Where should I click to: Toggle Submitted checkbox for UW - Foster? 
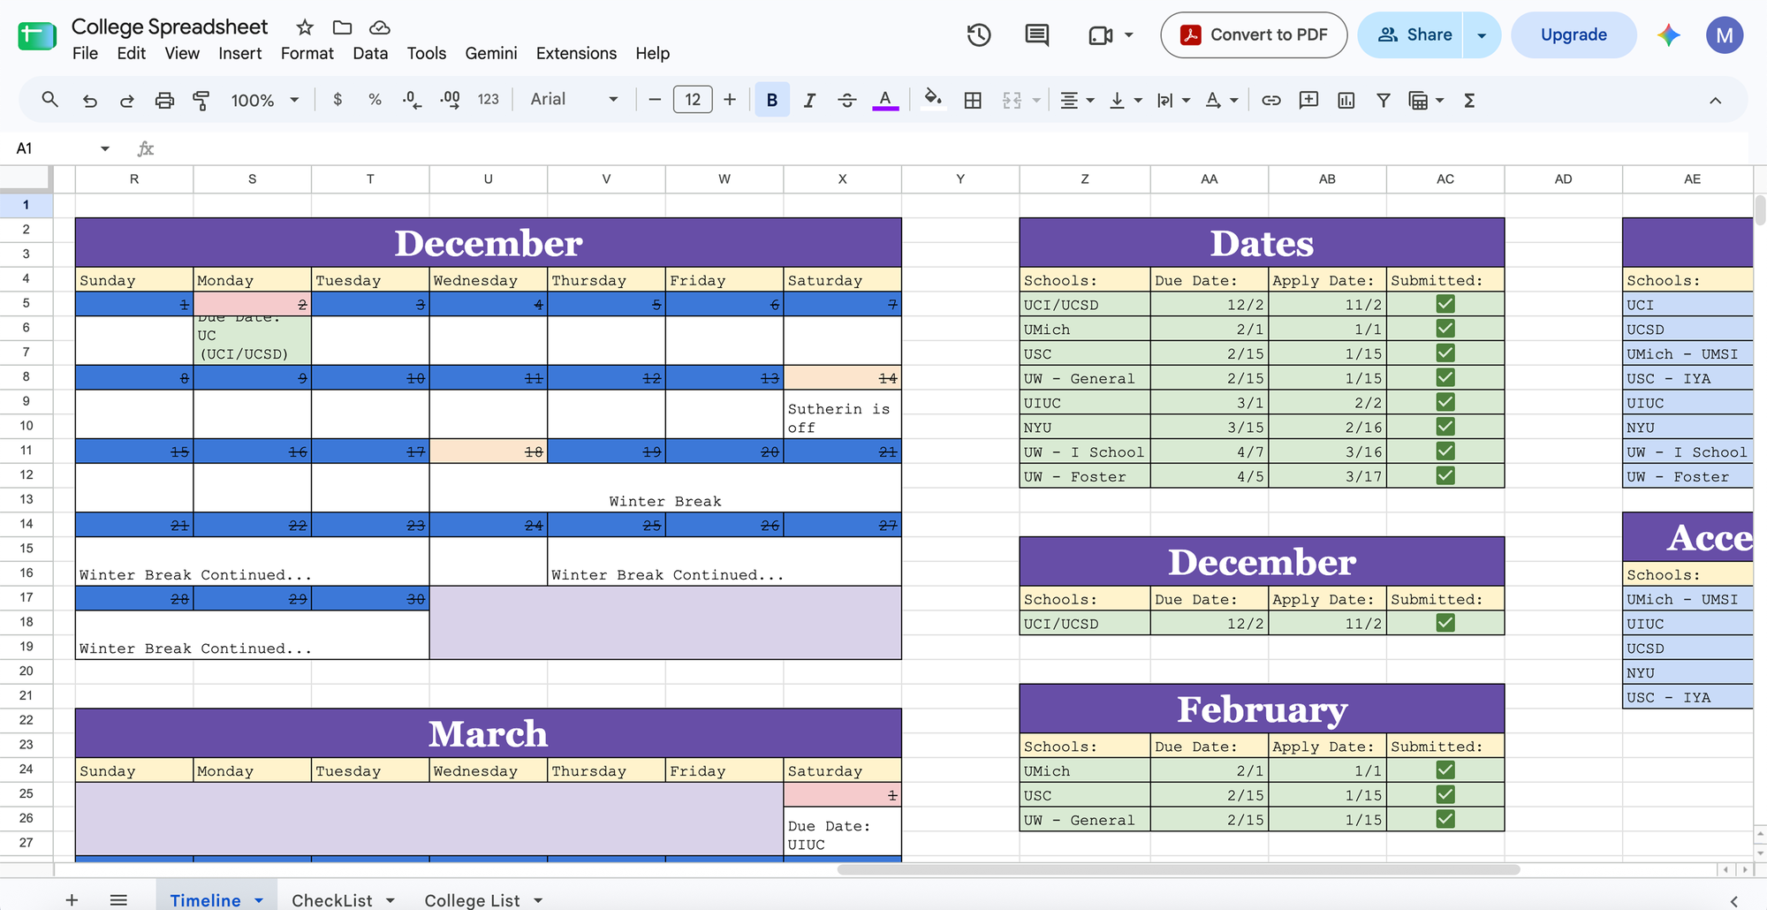(1445, 476)
